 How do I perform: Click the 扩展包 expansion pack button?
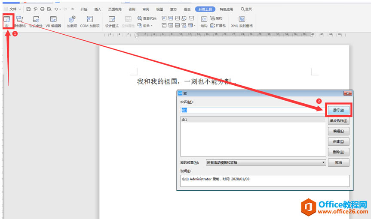pyautogui.click(x=218, y=25)
